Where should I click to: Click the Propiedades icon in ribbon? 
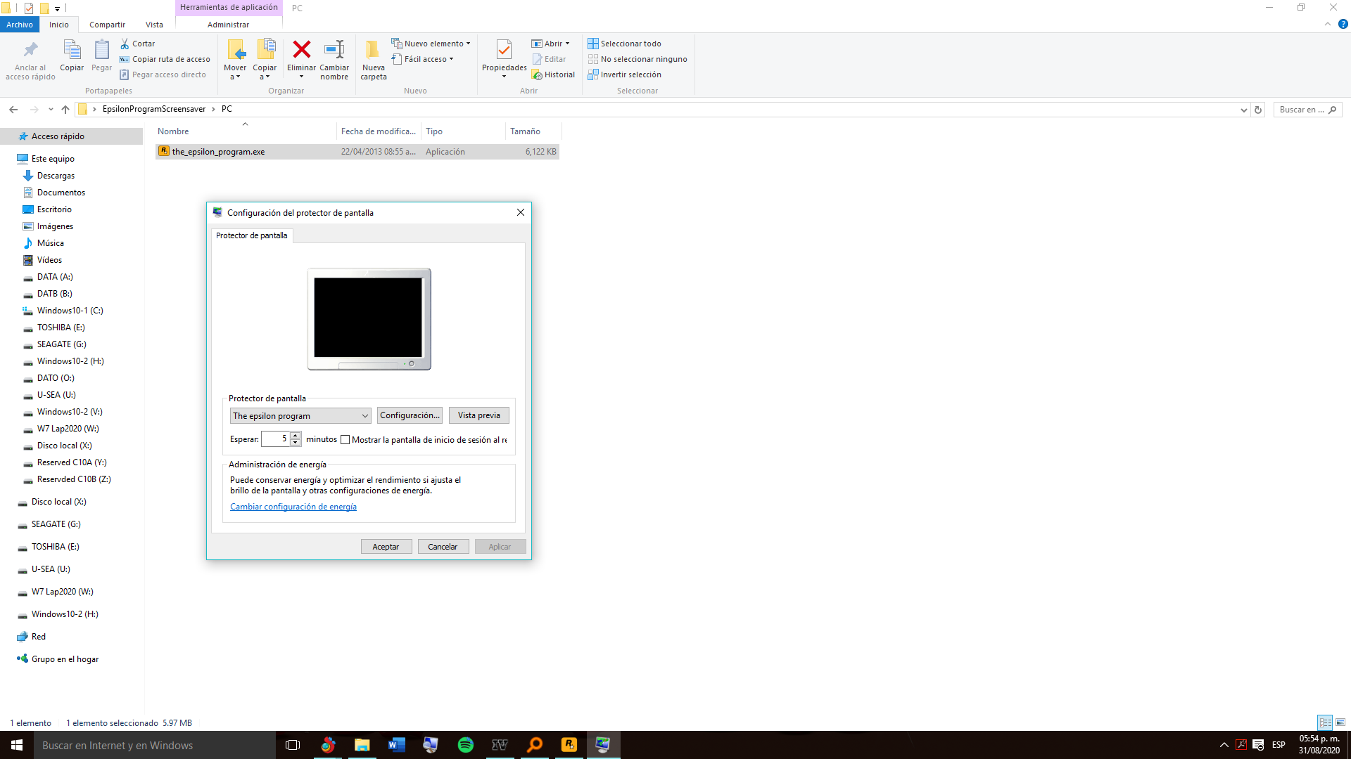(504, 50)
